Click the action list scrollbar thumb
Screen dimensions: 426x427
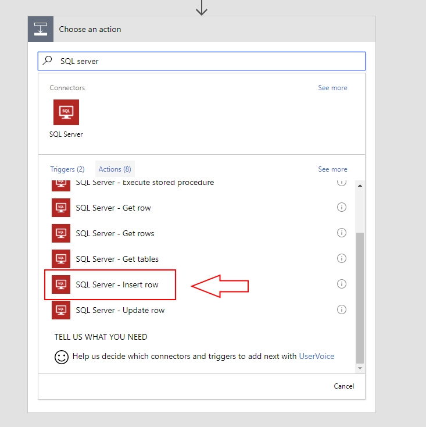pos(360,298)
